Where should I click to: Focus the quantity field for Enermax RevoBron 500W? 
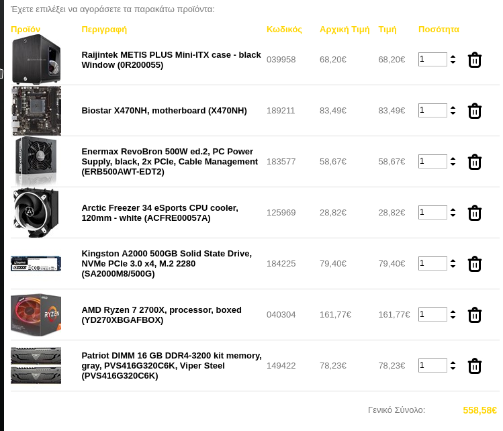click(x=432, y=161)
